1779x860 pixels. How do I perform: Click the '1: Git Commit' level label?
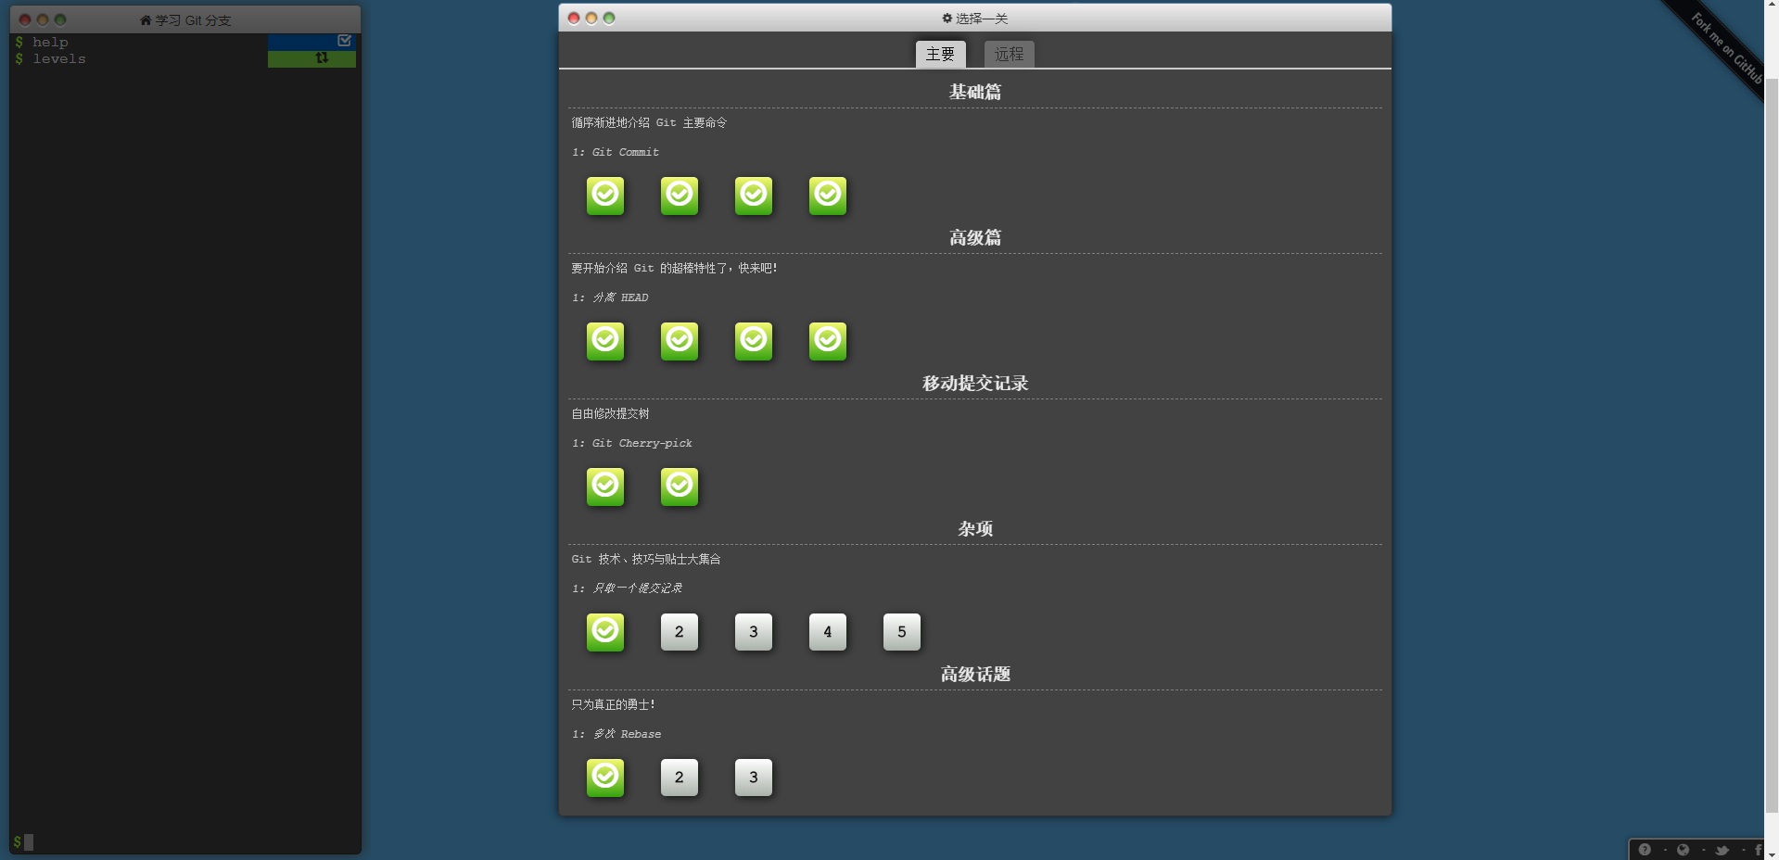pyautogui.click(x=616, y=152)
